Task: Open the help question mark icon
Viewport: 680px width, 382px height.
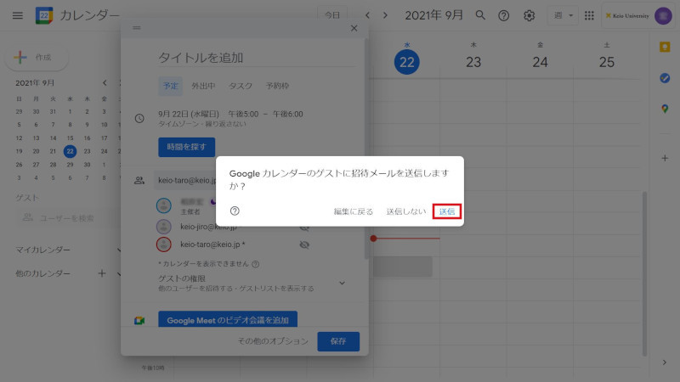Action: tap(504, 15)
